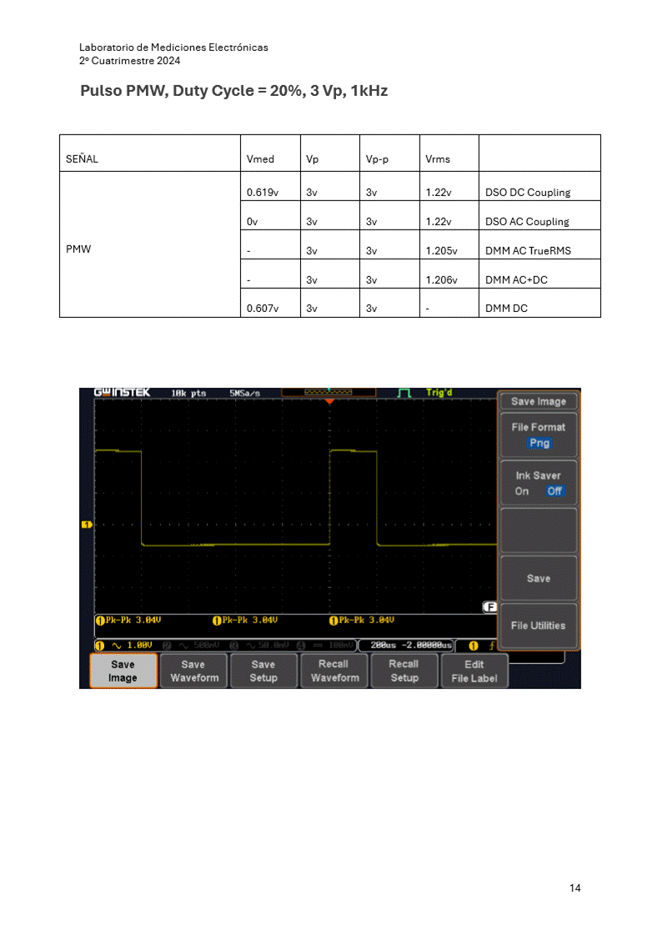Image resolution: width=662 pixels, height=936 pixels.
Task: Click the green pulse trigger icon
Action: pos(404,392)
